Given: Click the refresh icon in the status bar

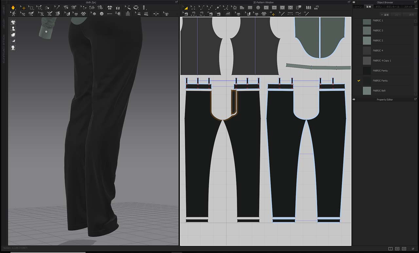Looking at the screenshot, I should [x=413, y=249].
